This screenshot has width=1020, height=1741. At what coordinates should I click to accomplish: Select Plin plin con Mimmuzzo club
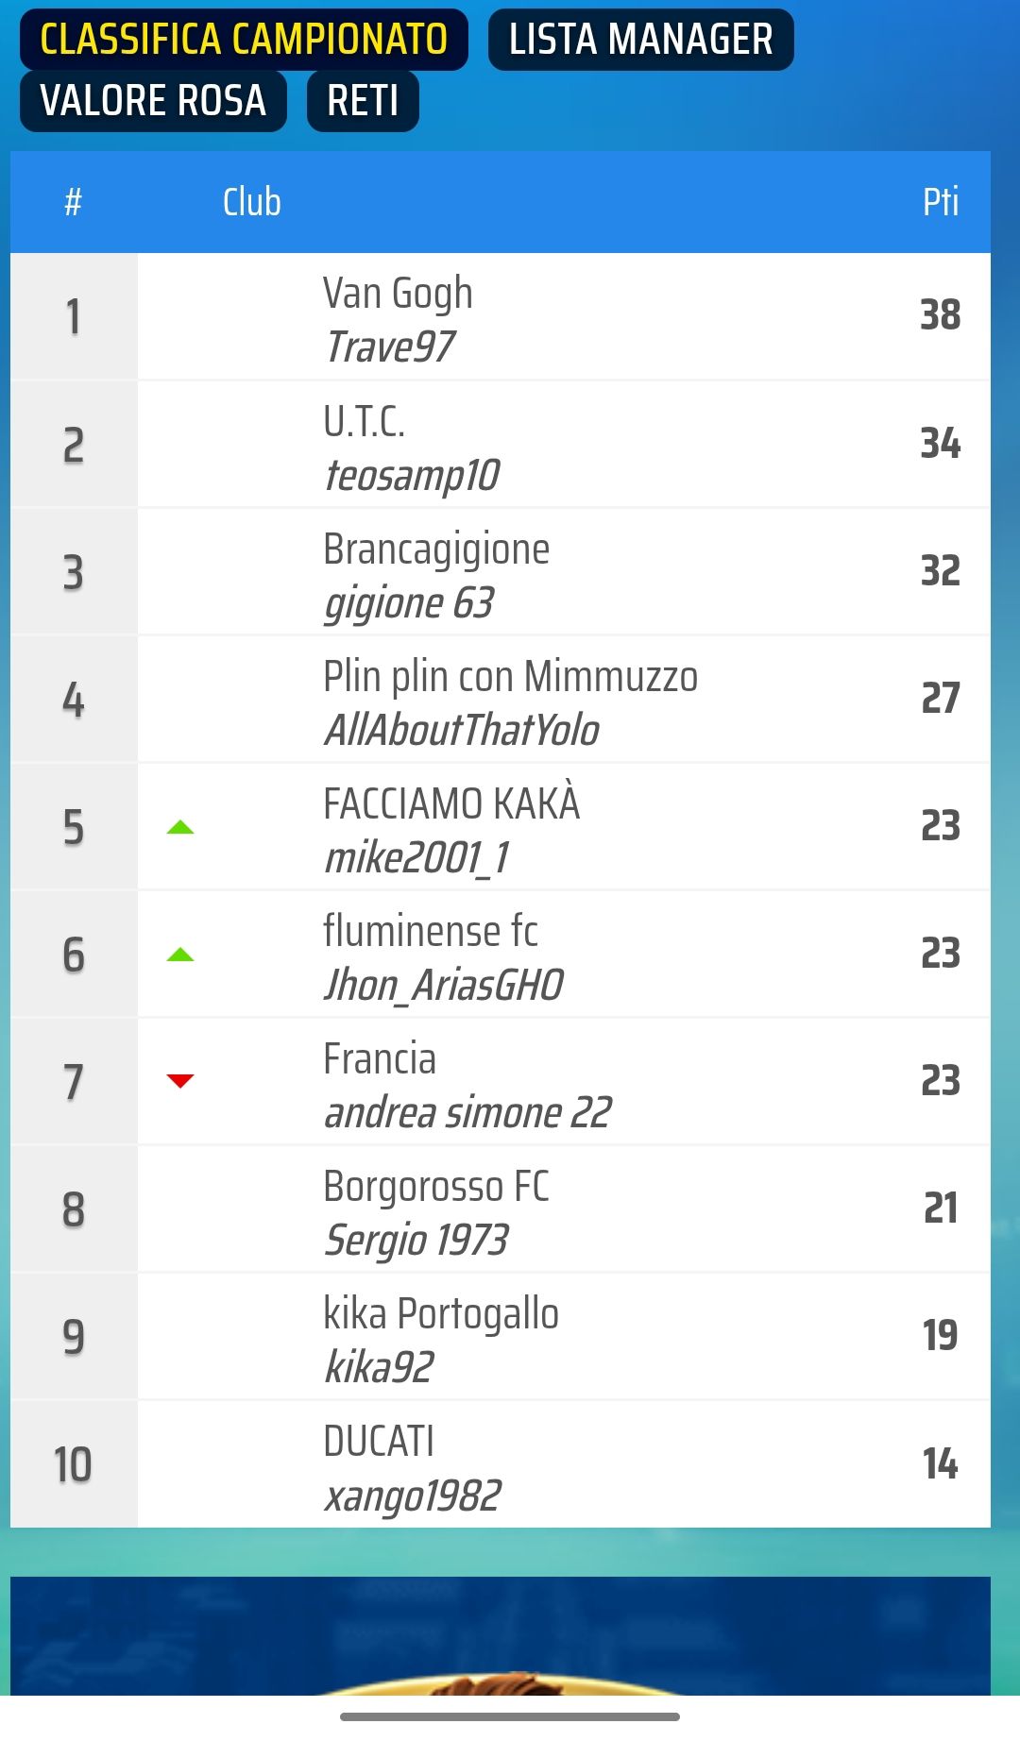501,699
